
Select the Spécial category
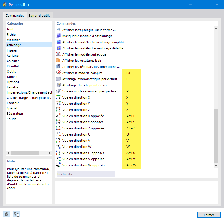29,108
